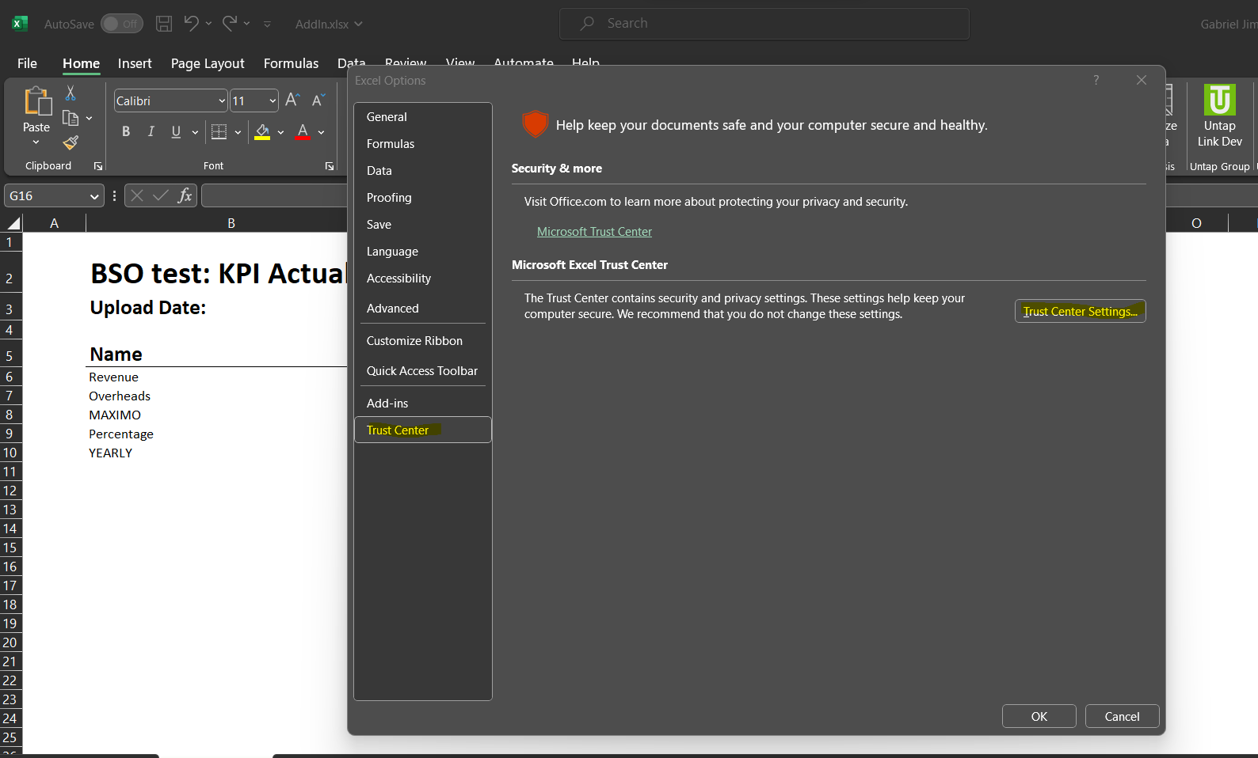This screenshot has width=1258, height=758.
Task: Close the Excel Options dialog
Action: pyautogui.click(x=1141, y=80)
